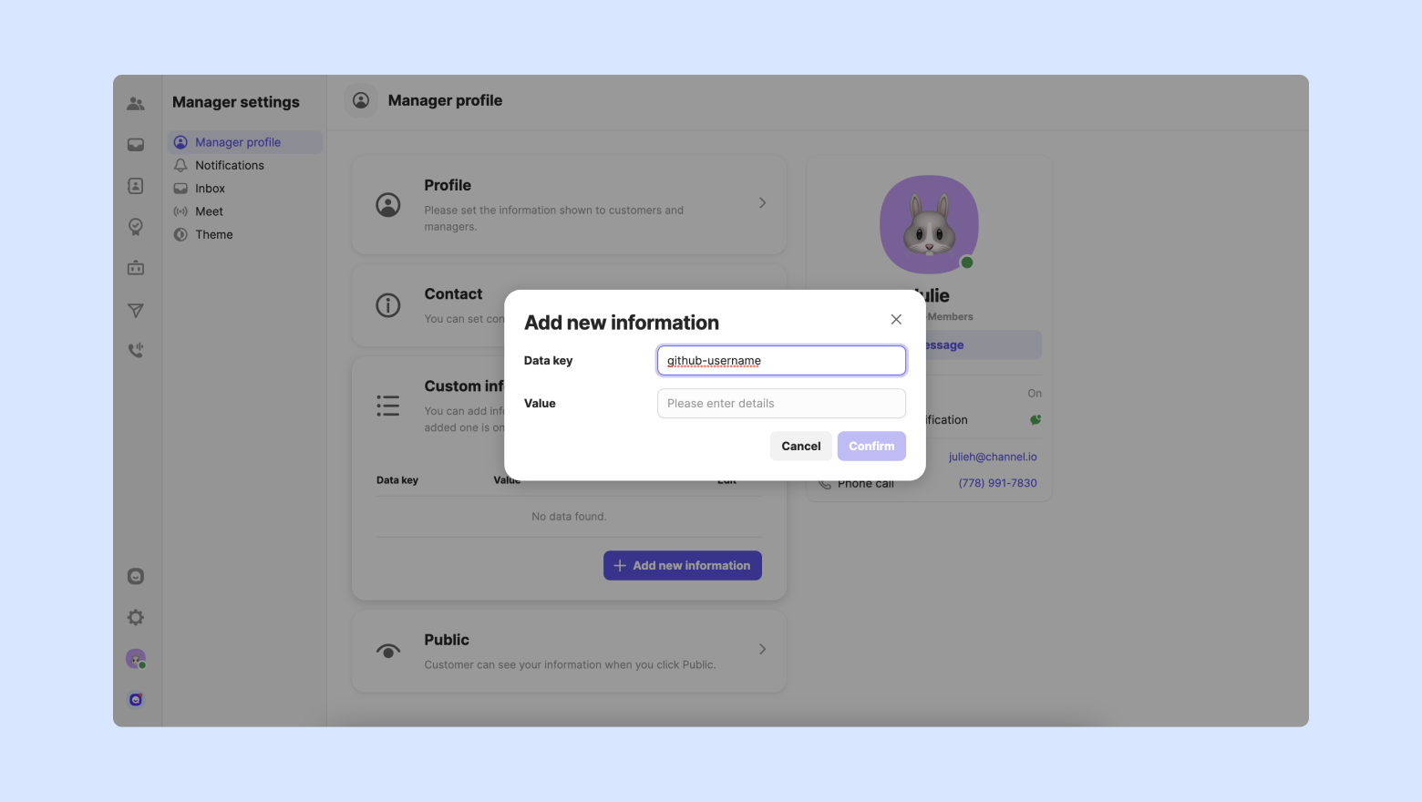Image resolution: width=1422 pixels, height=802 pixels.
Task: Expand the Public section chevron
Action: pos(762,650)
